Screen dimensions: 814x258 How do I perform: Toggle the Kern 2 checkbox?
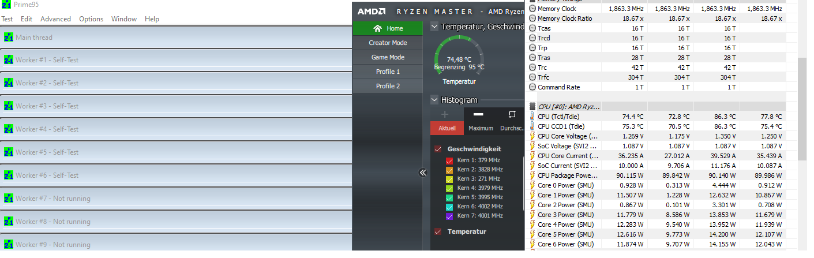449,170
